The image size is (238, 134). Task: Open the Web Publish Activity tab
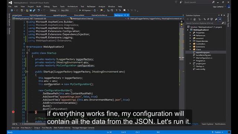click(62, 128)
